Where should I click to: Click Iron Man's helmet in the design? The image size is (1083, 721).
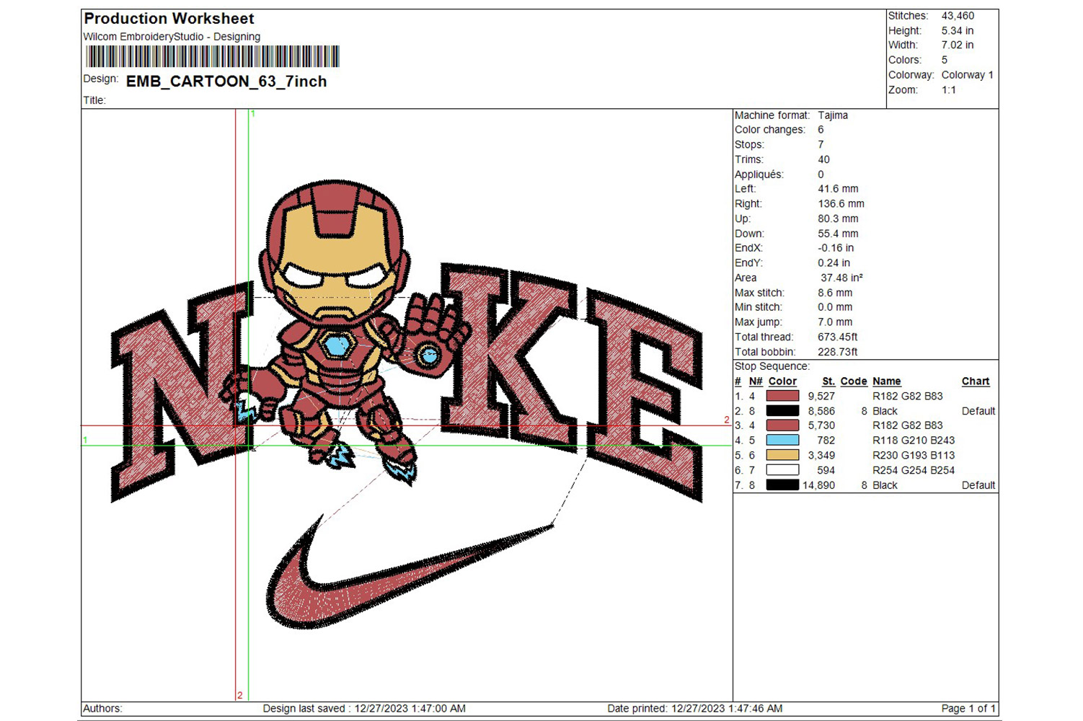pyautogui.click(x=334, y=245)
